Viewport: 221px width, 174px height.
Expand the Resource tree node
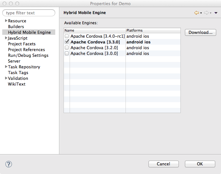pyautogui.click(x=6, y=21)
